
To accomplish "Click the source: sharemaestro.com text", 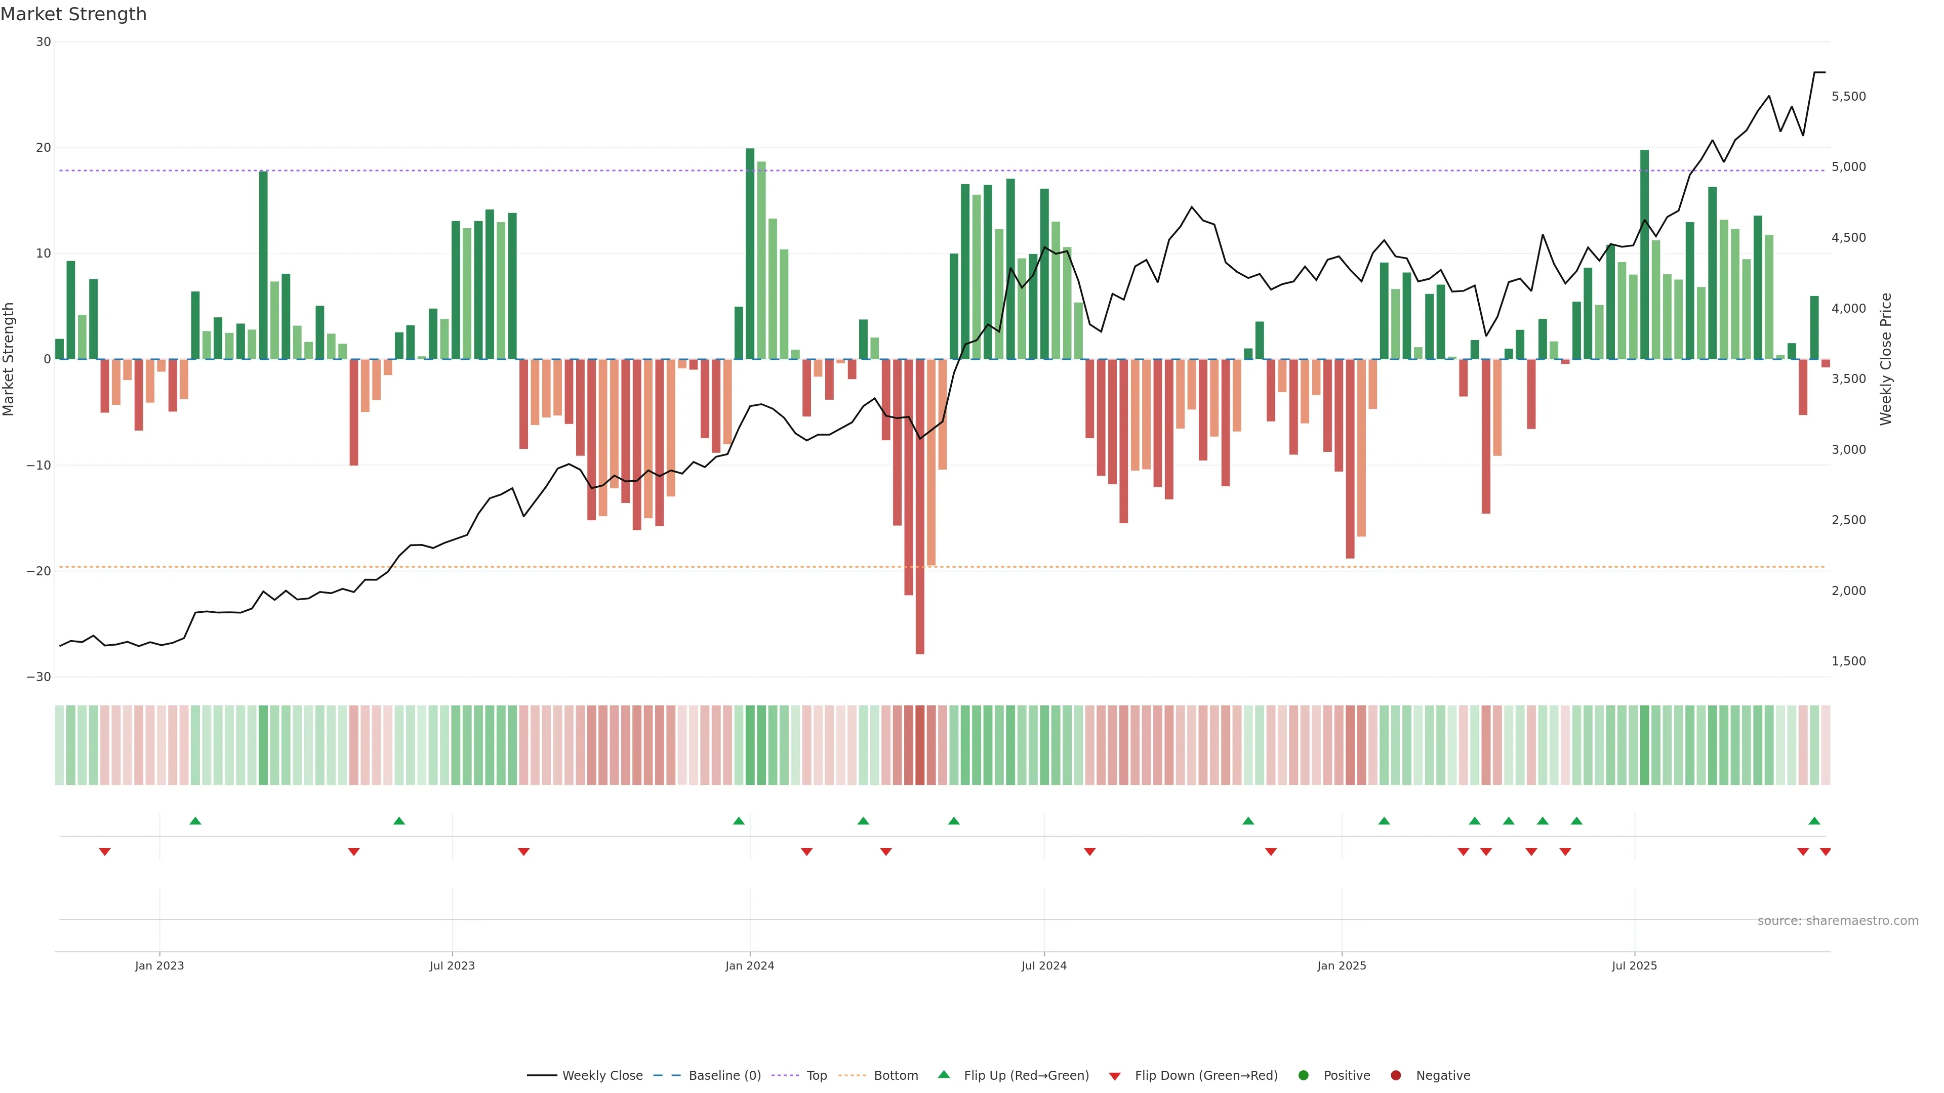I will tap(1838, 921).
